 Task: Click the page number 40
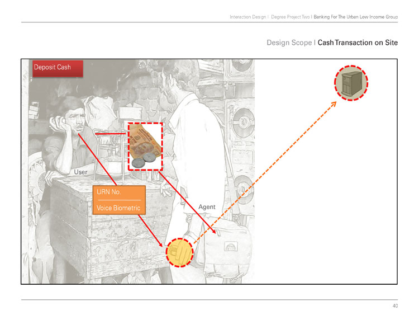[x=395, y=305]
